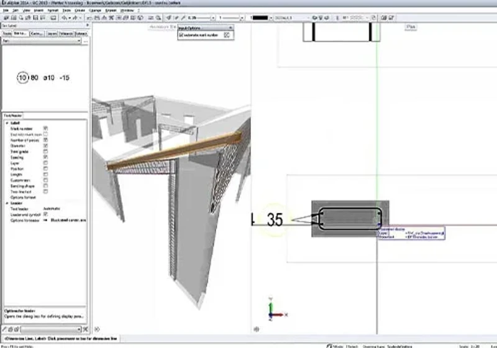Click the save diskette icon in toolbar
This screenshot has height=348, width=497.
[x=35, y=18]
